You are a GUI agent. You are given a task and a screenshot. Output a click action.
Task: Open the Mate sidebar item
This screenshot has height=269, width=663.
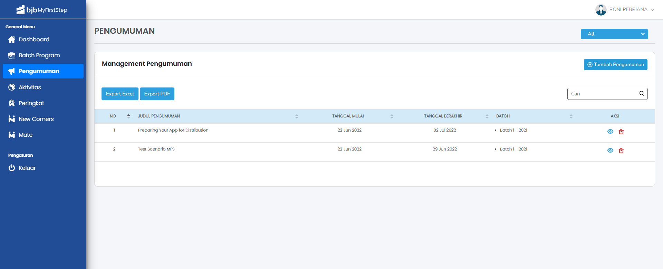pos(43,135)
